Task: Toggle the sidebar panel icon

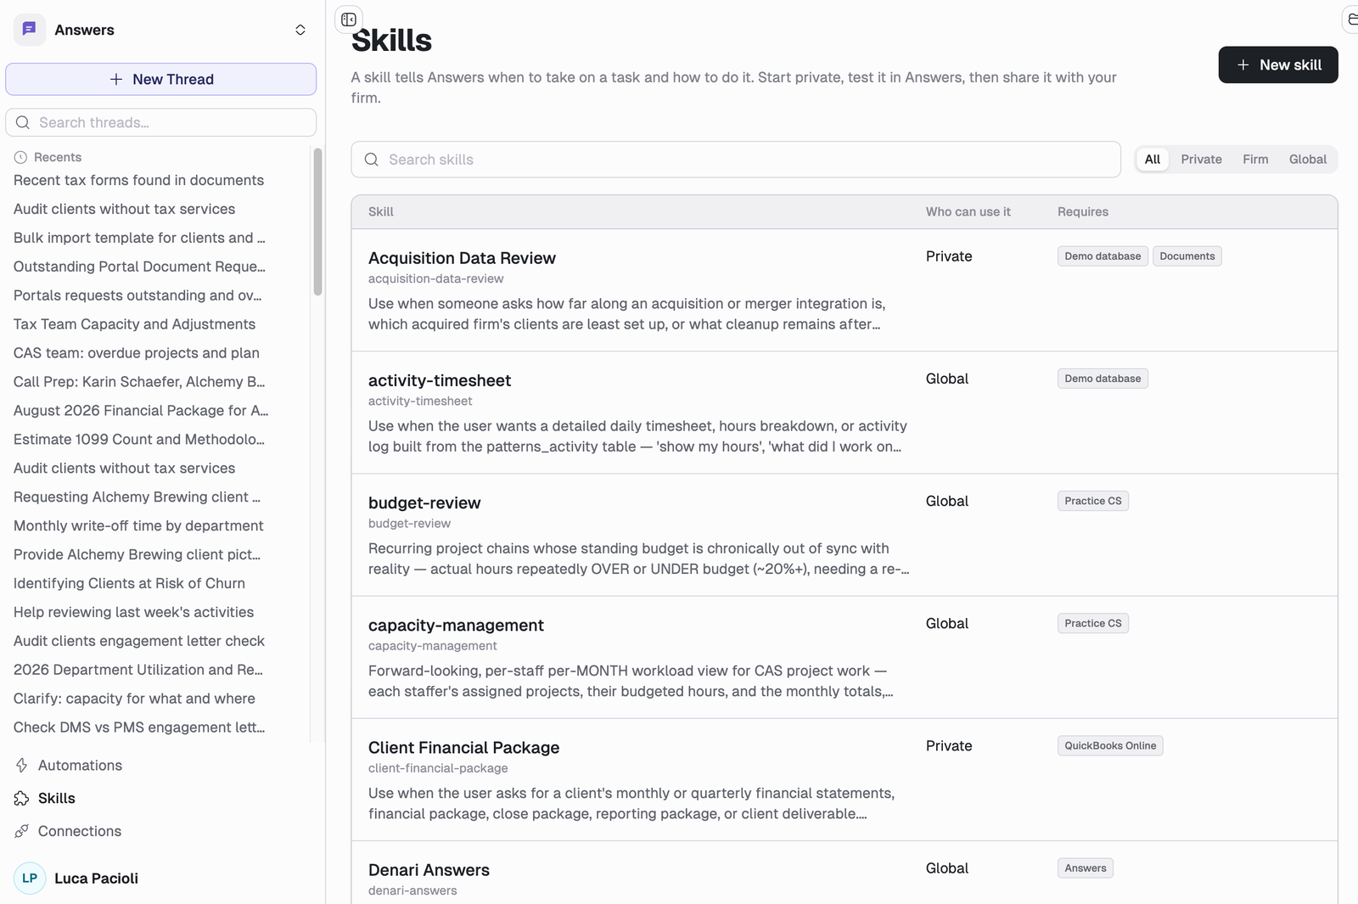Action: coord(349,20)
